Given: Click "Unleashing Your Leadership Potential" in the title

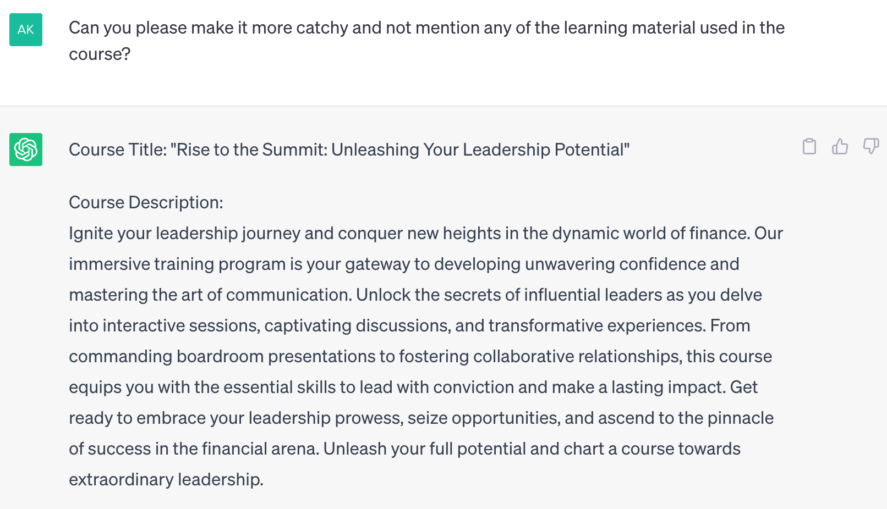Looking at the screenshot, I should point(479,150).
